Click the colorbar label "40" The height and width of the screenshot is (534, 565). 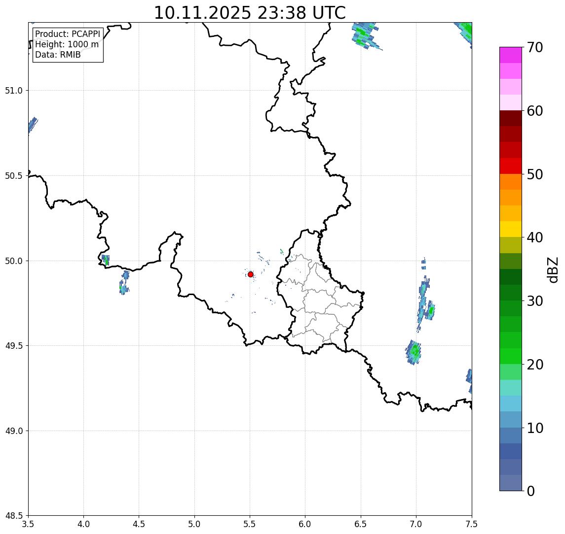pyautogui.click(x=535, y=237)
